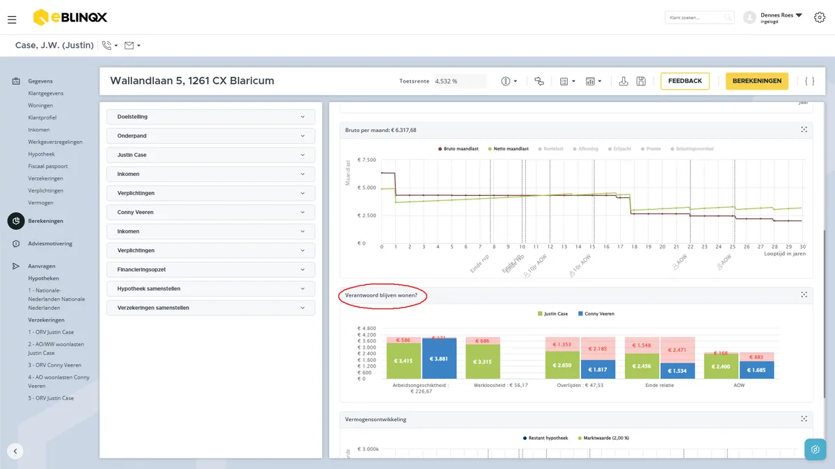The width and height of the screenshot is (835, 469).
Task: Open Klantgegevens in the sidebar
Action: [x=46, y=93]
